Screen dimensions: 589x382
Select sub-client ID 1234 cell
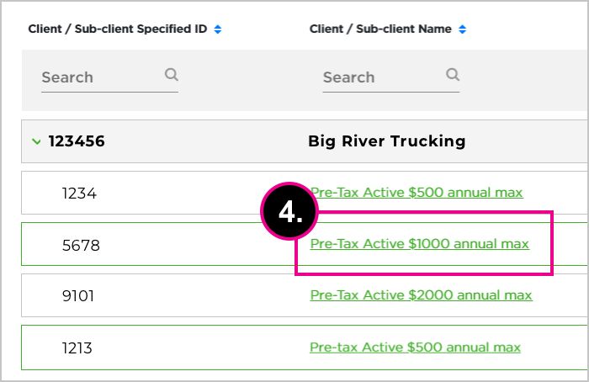tap(79, 194)
